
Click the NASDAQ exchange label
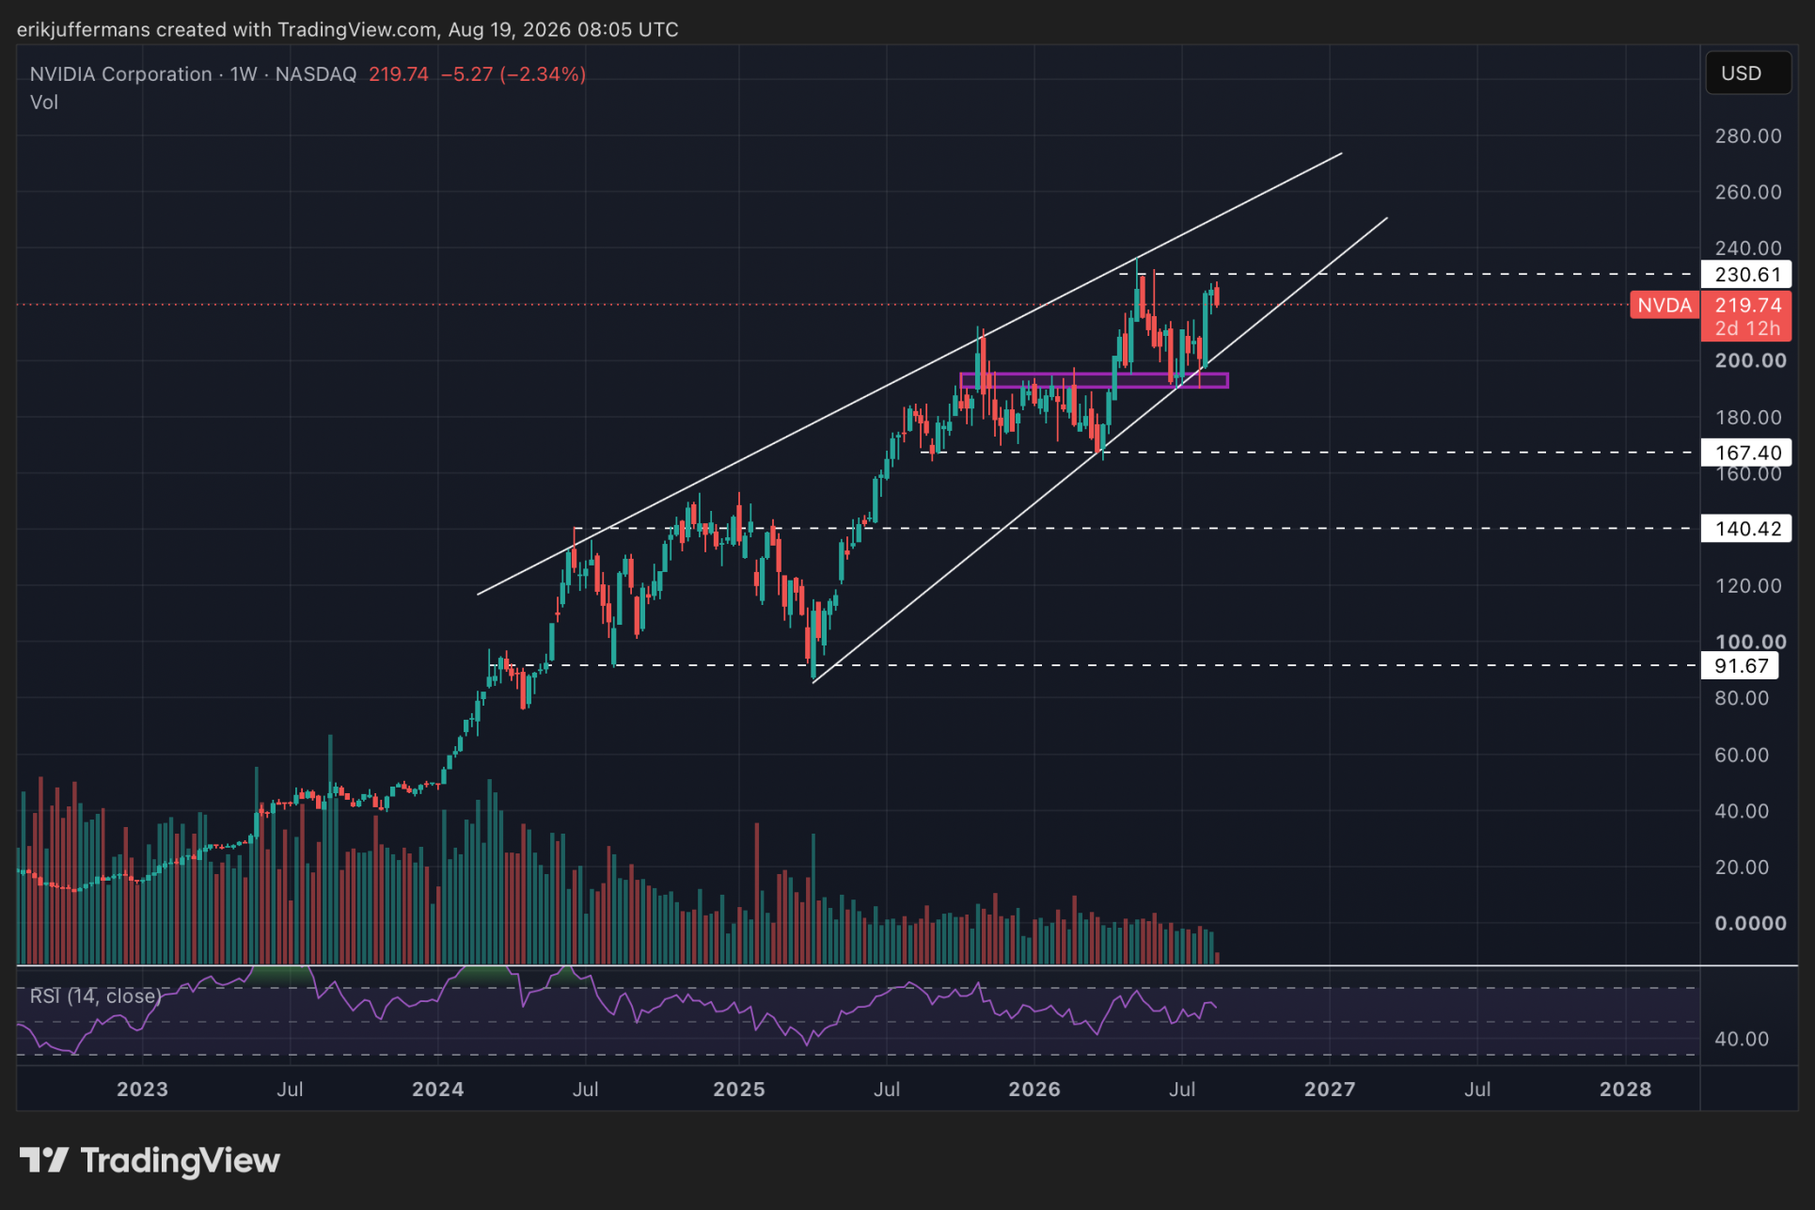coord(316,74)
